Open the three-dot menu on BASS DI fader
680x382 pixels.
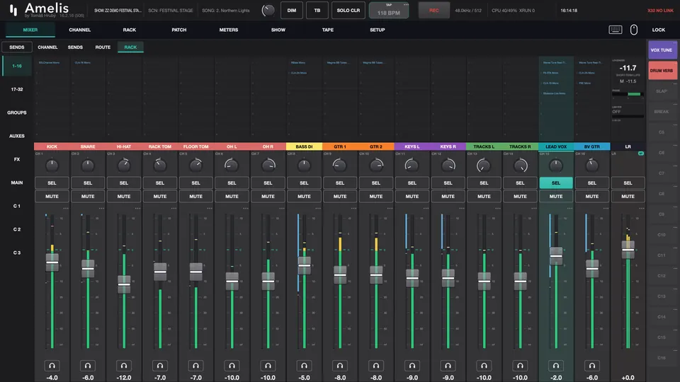coord(318,208)
